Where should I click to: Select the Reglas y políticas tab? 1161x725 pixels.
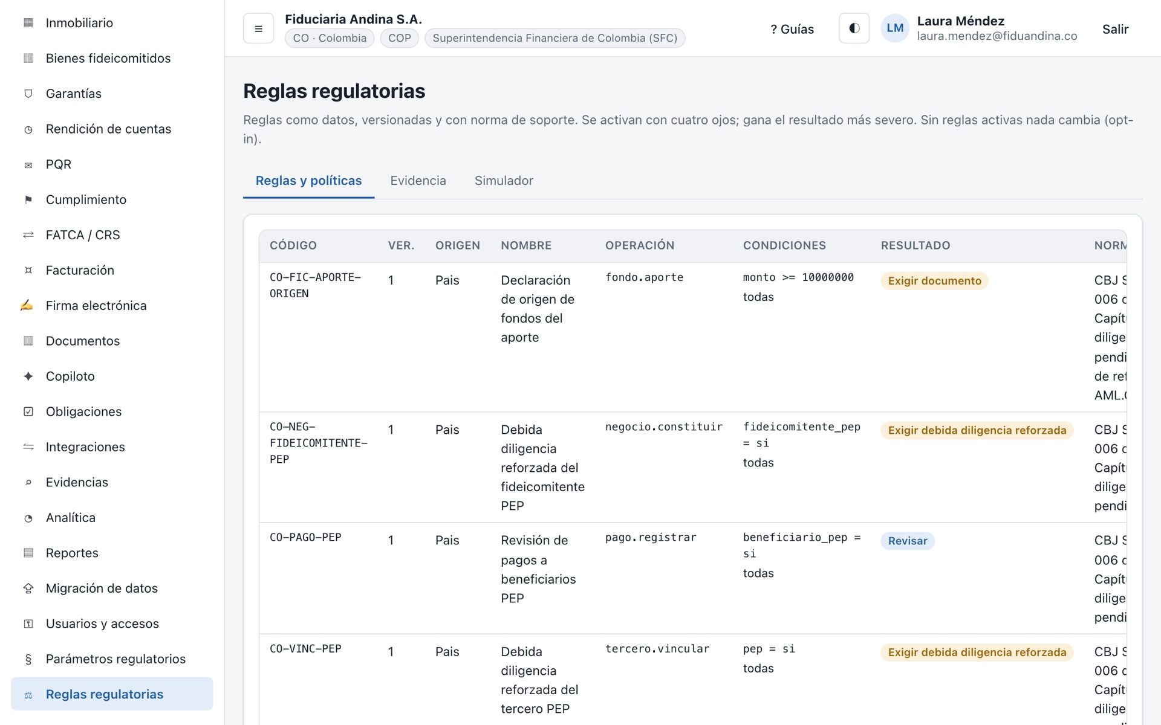pos(308,181)
